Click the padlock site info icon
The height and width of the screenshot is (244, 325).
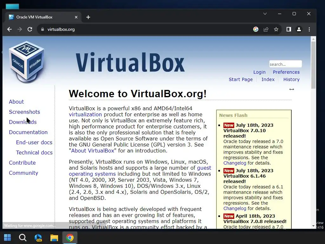43,29
